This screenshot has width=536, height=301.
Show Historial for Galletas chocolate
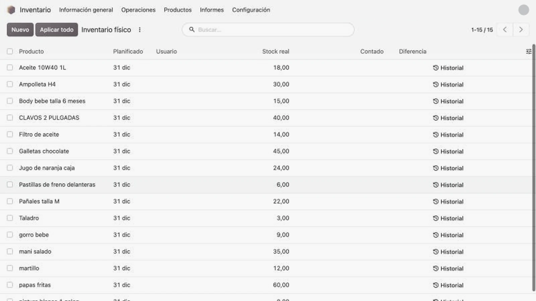[448, 152]
